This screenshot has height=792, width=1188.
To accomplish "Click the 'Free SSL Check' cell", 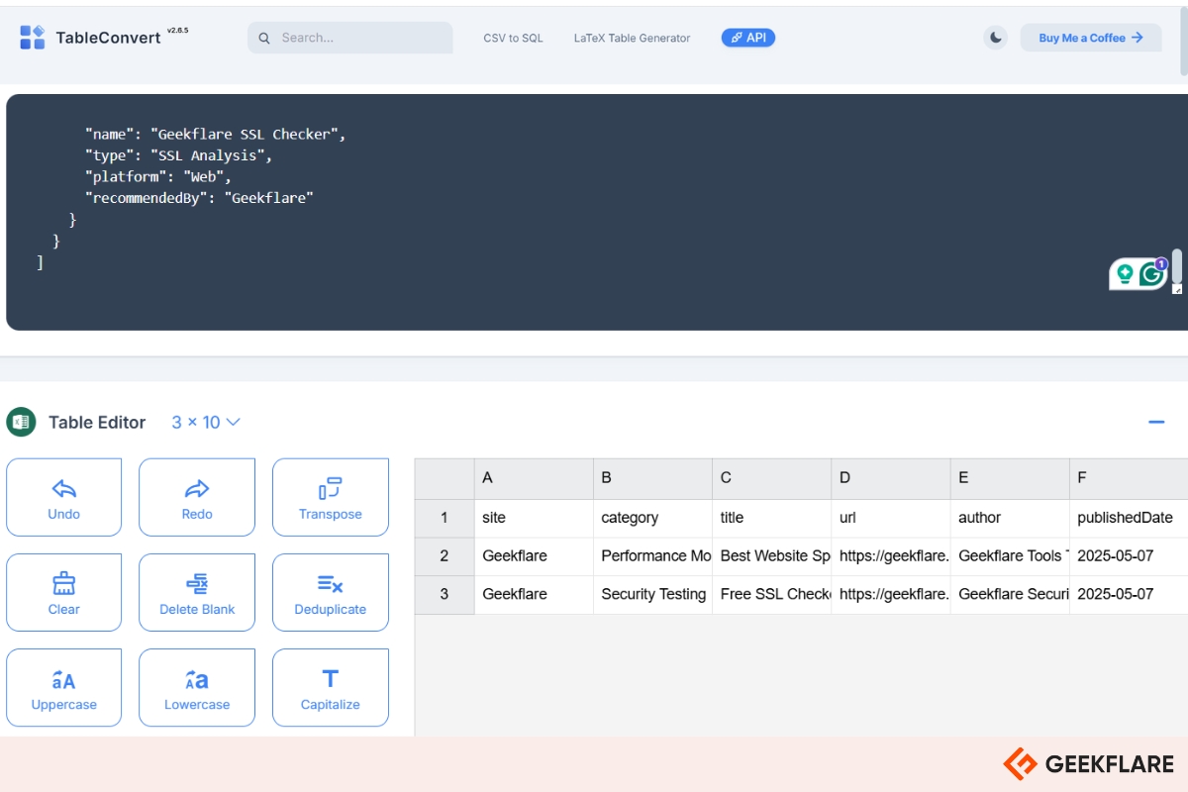I will click(771, 595).
